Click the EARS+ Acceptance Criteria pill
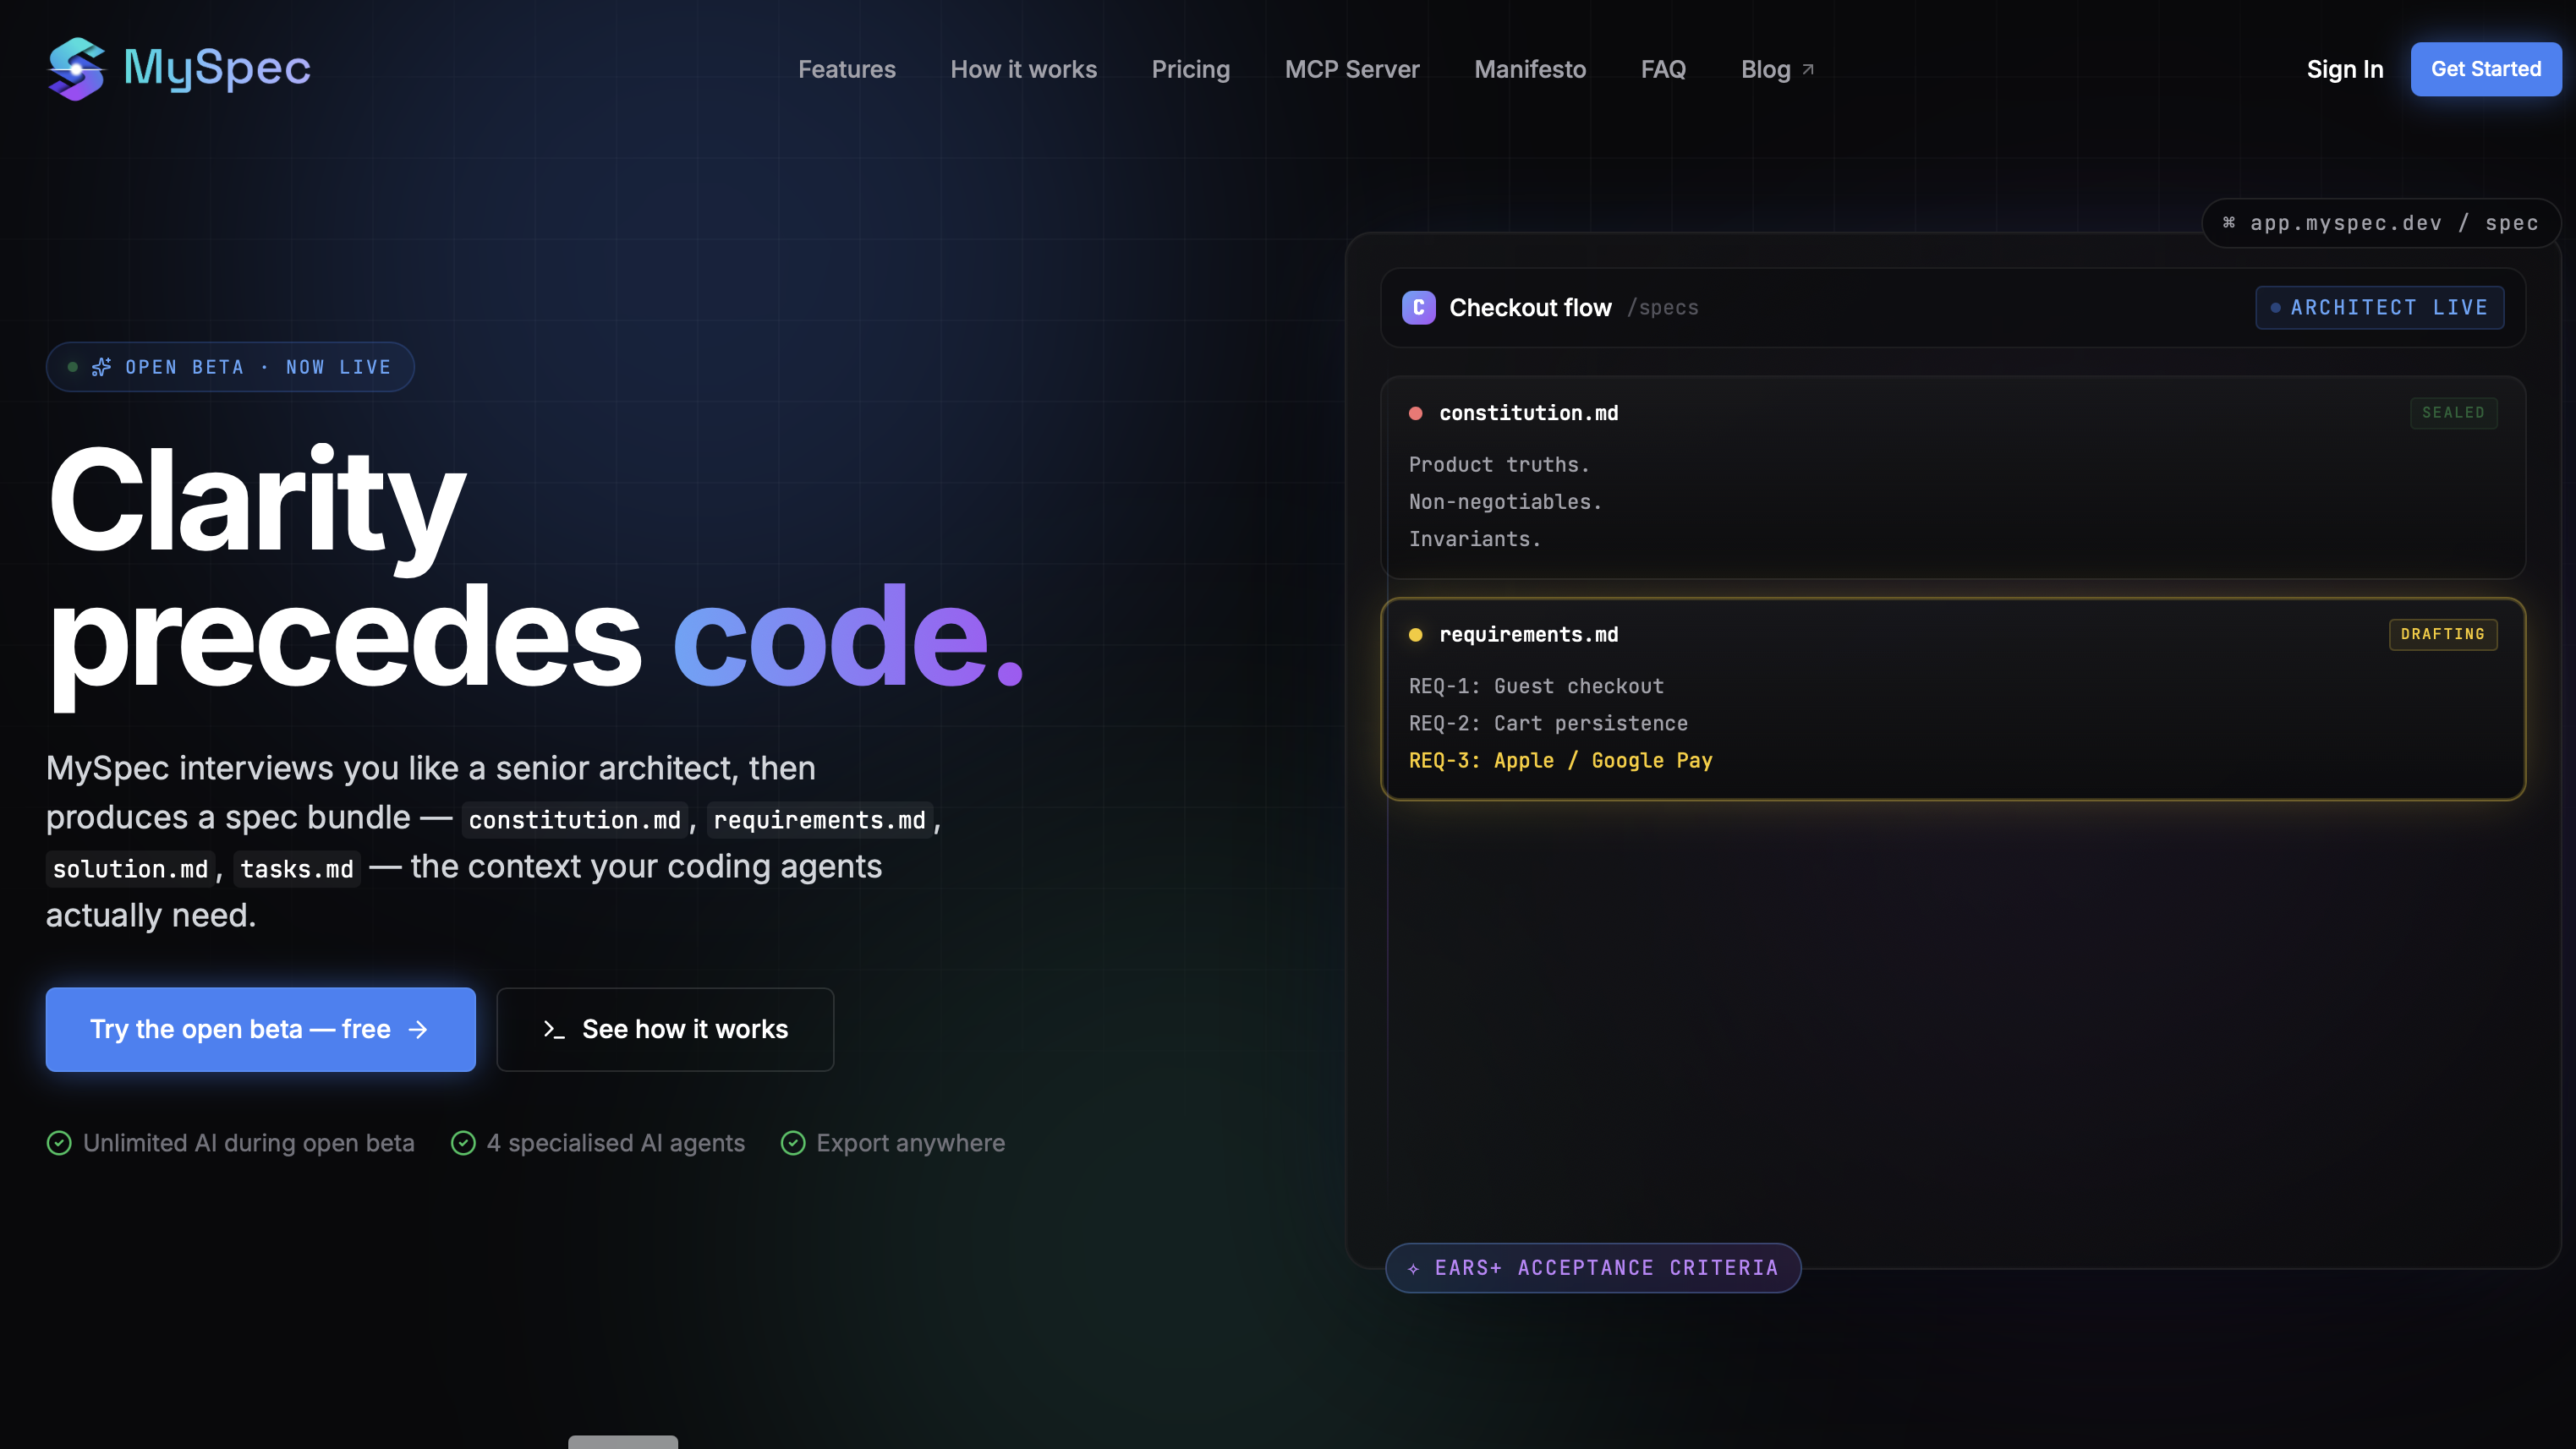 (x=1593, y=1268)
